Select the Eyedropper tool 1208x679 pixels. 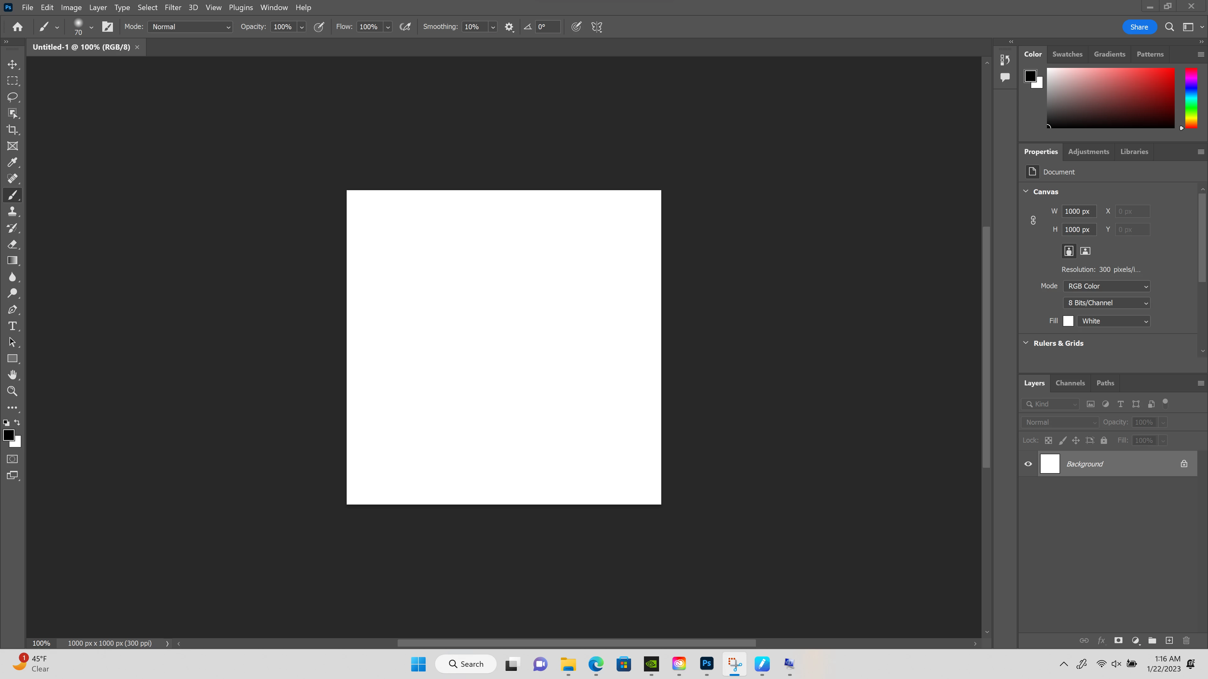coord(12,162)
